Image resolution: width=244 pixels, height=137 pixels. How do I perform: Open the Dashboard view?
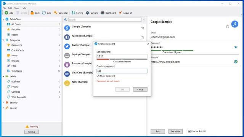108,13
